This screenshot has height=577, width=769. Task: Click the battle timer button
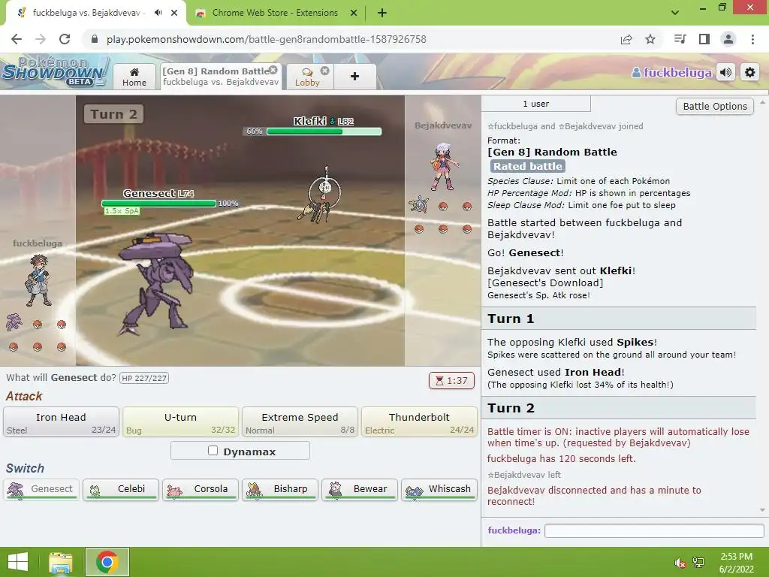(x=451, y=381)
